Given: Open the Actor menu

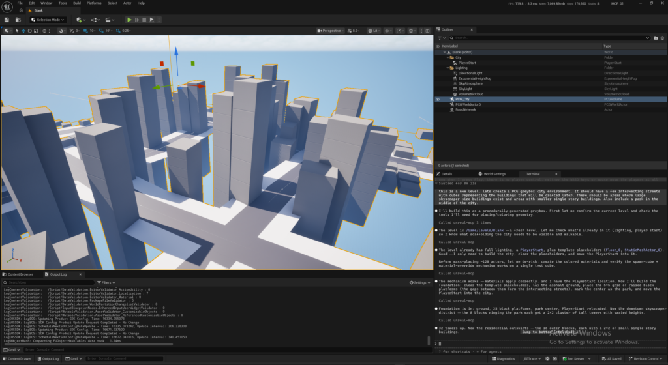Looking at the screenshot, I should coord(127,3).
